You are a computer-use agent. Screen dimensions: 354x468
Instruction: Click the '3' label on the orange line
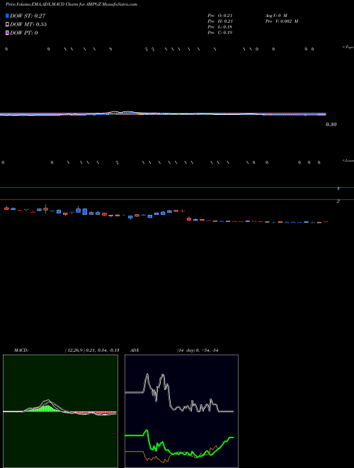coord(338,189)
